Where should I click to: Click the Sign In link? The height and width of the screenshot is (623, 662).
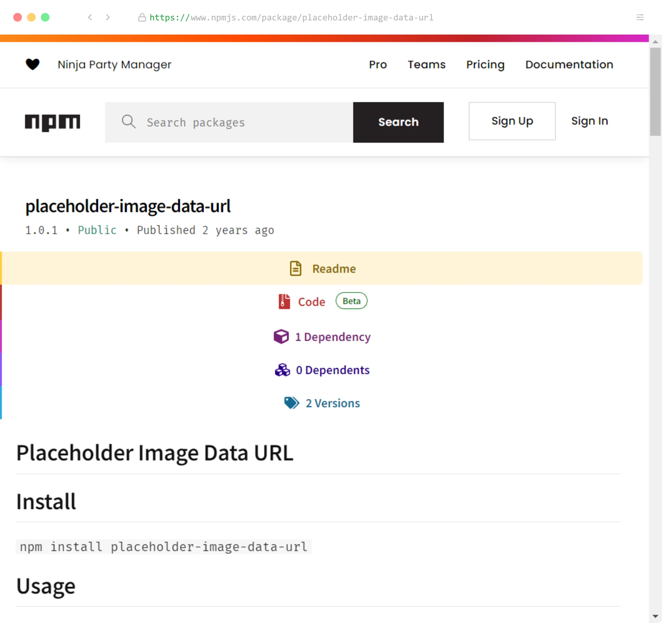pos(590,121)
